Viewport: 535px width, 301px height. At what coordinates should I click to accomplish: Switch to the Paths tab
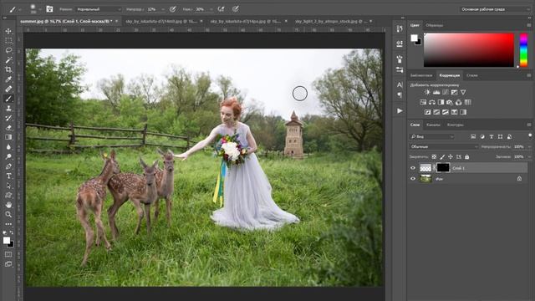[455, 125]
